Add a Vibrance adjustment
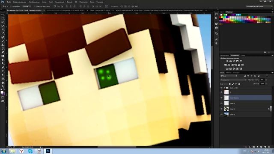The width and height of the screenshot is (274, 154). (241, 61)
